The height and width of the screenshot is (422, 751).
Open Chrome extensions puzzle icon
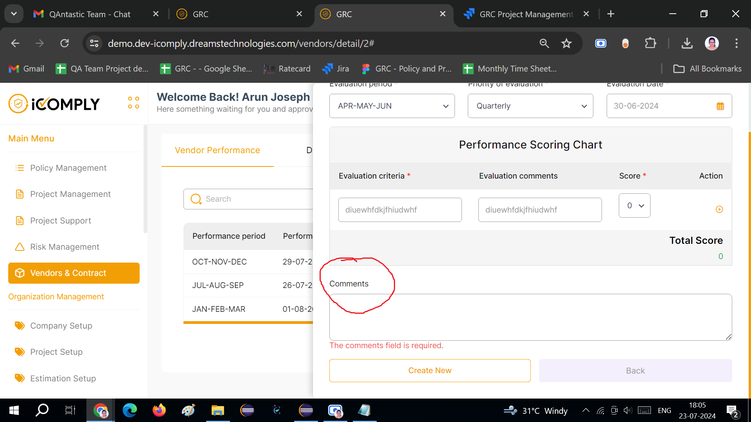[650, 43]
